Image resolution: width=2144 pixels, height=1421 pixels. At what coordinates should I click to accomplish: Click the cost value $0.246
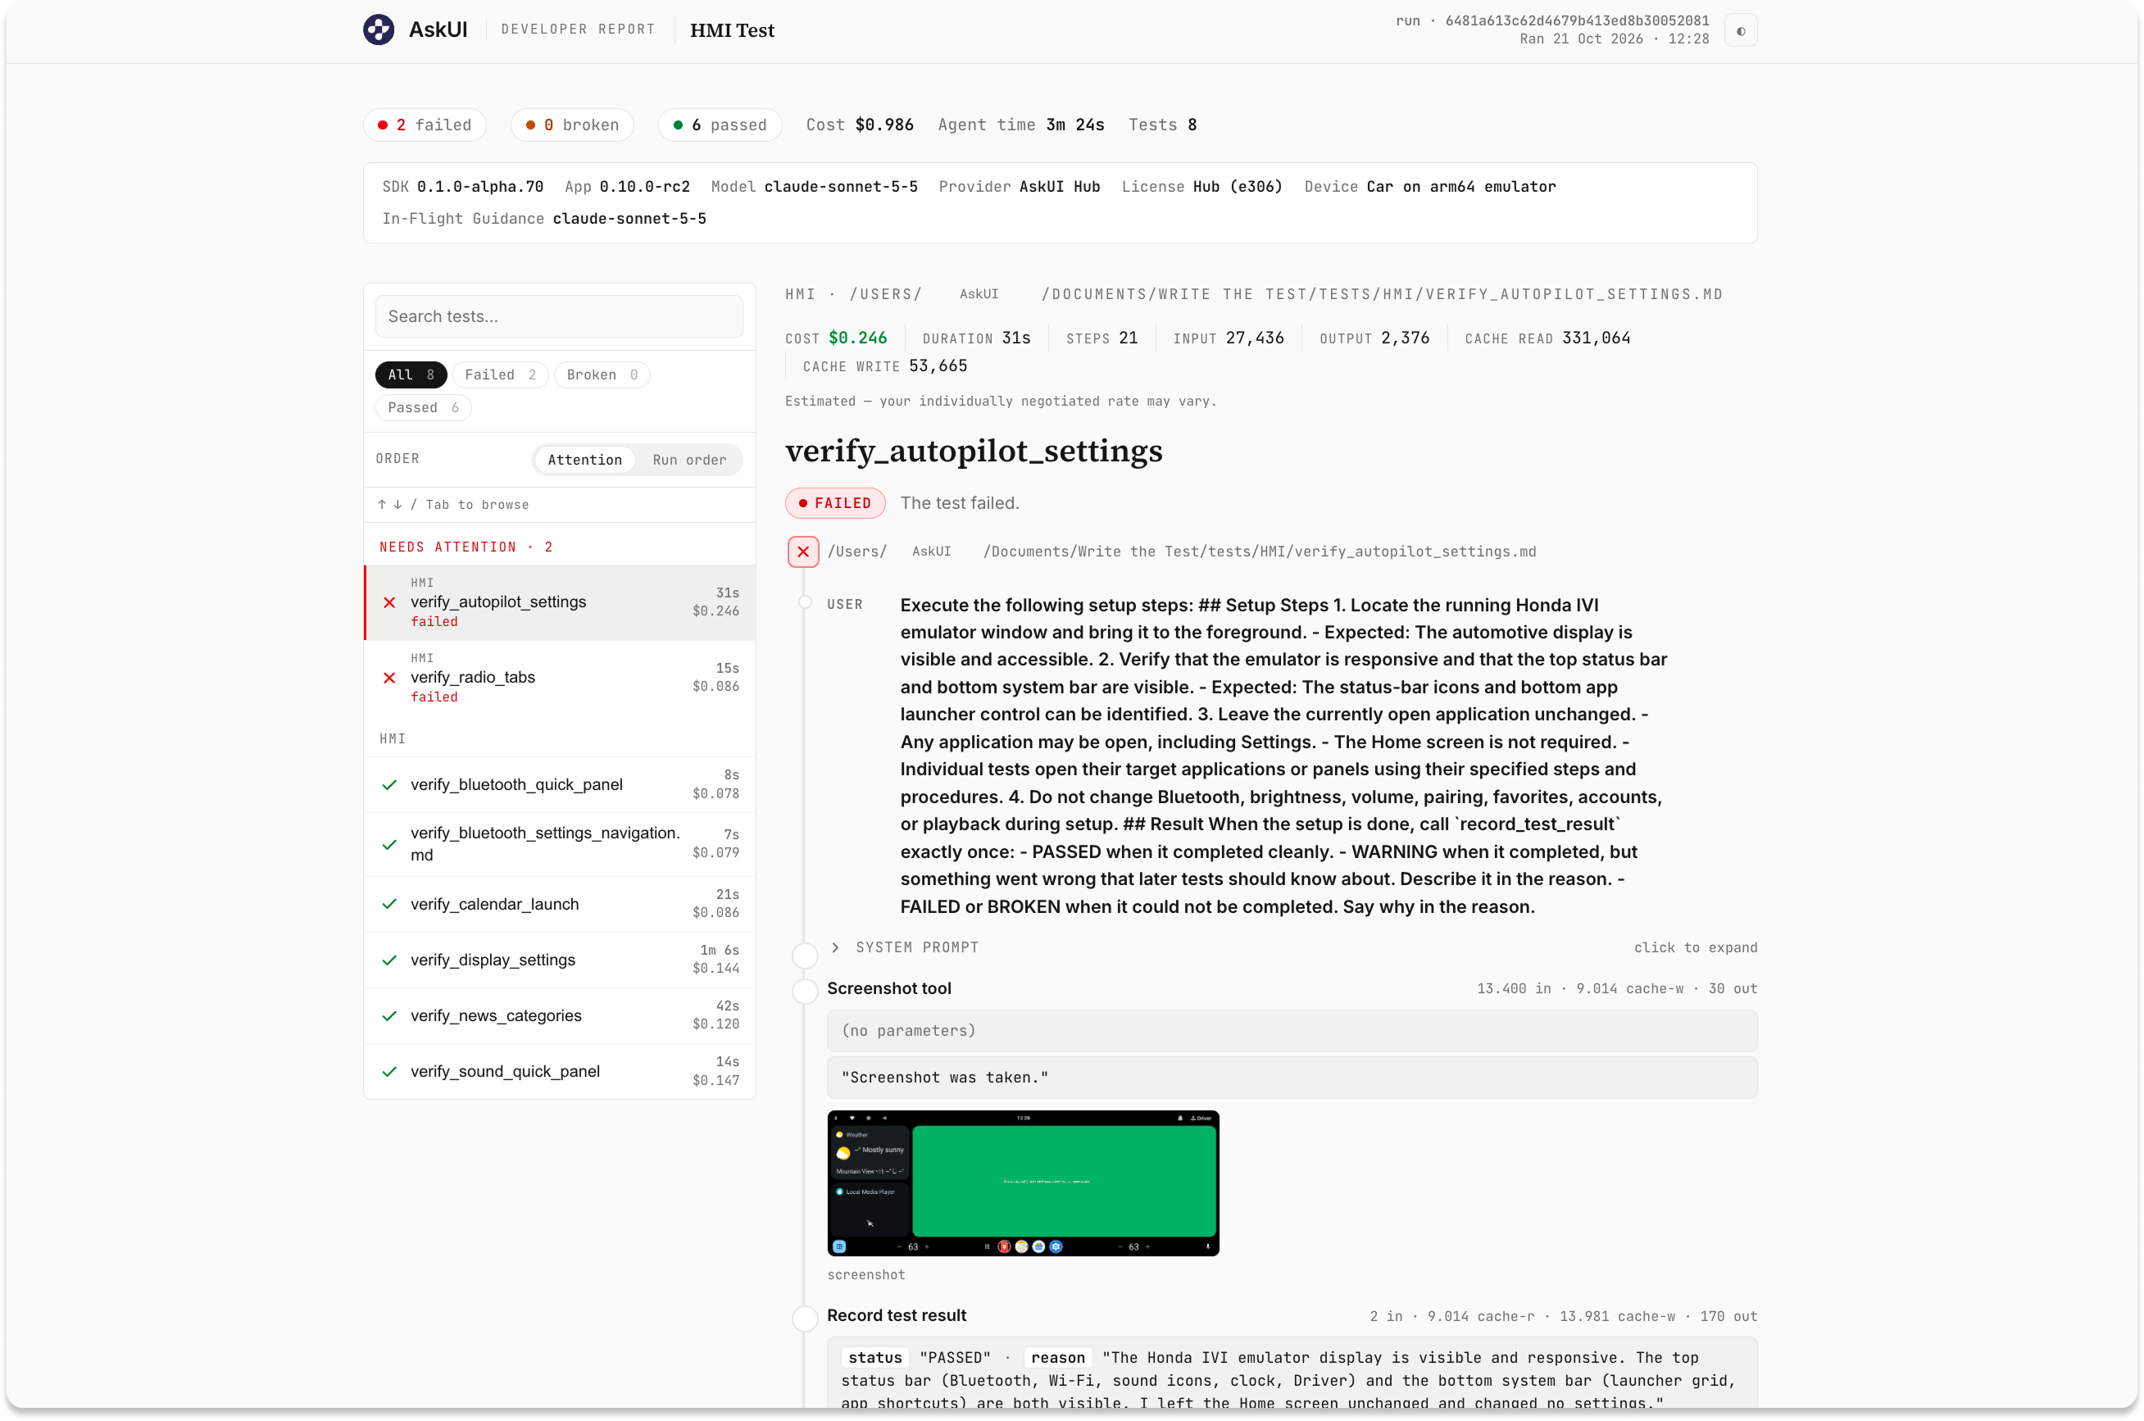pyautogui.click(x=857, y=338)
